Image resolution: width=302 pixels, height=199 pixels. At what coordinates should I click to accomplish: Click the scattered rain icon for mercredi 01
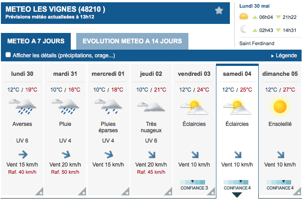click(108, 106)
